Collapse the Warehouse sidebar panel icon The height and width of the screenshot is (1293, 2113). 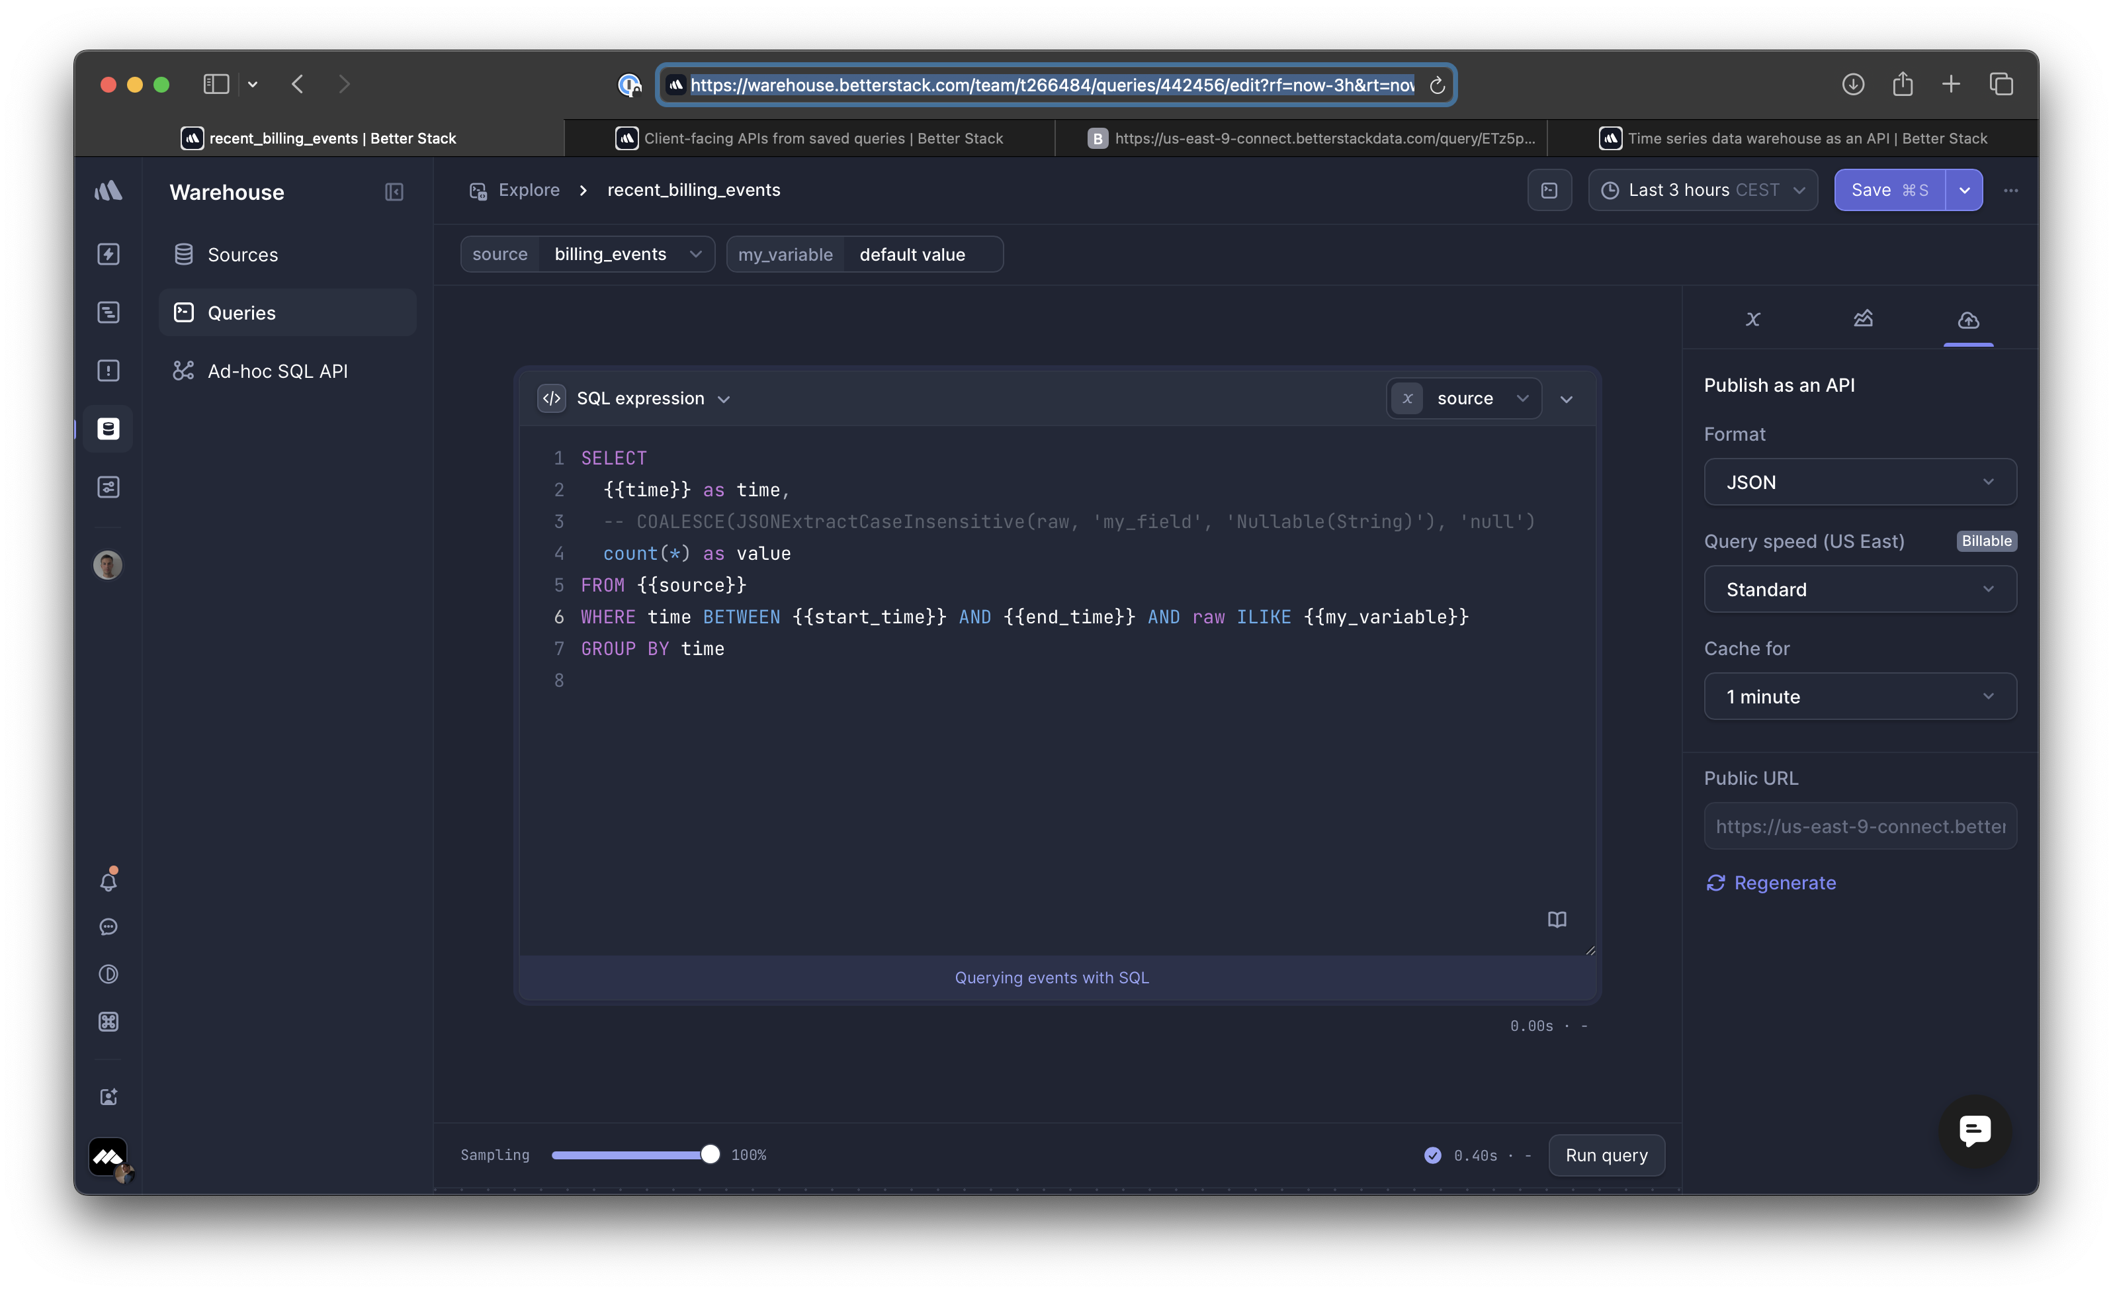(x=394, y=192)
